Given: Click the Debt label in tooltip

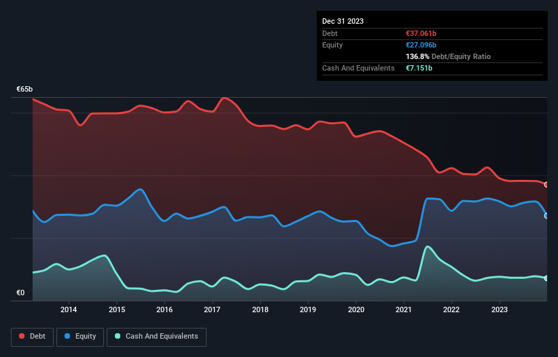Looking at the screenshot, I should click(x=330, y=33).
